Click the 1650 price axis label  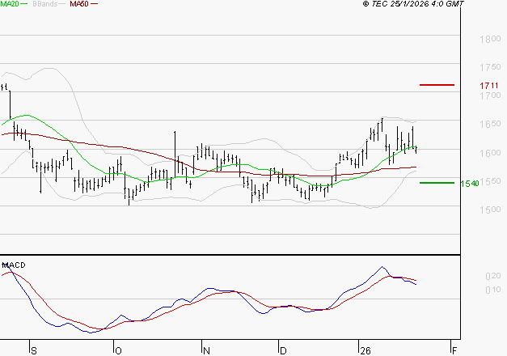coord(490,124)
